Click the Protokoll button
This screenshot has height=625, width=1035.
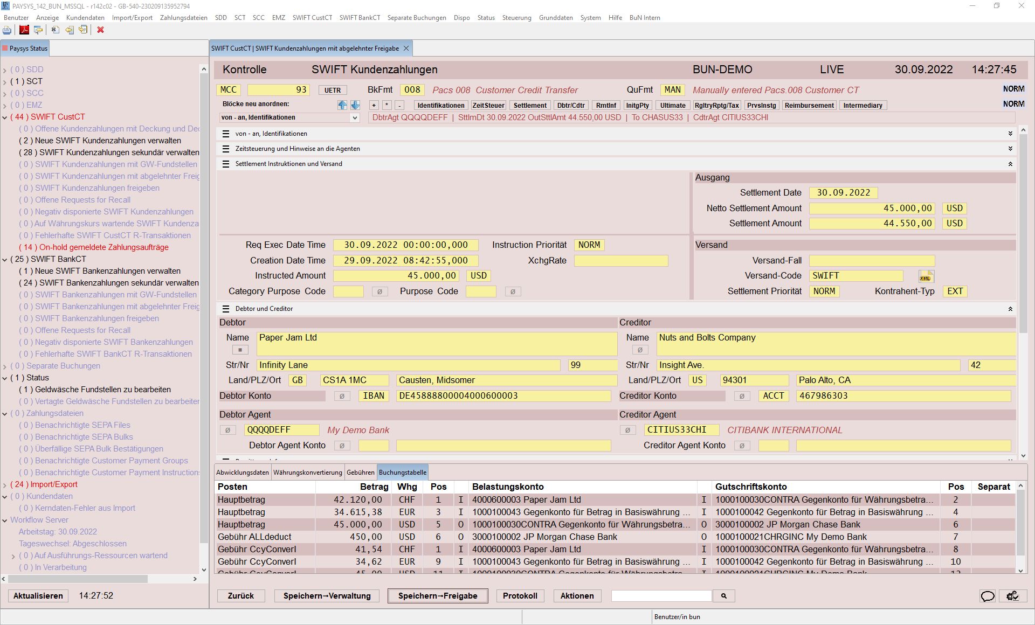tap(520, 596)
